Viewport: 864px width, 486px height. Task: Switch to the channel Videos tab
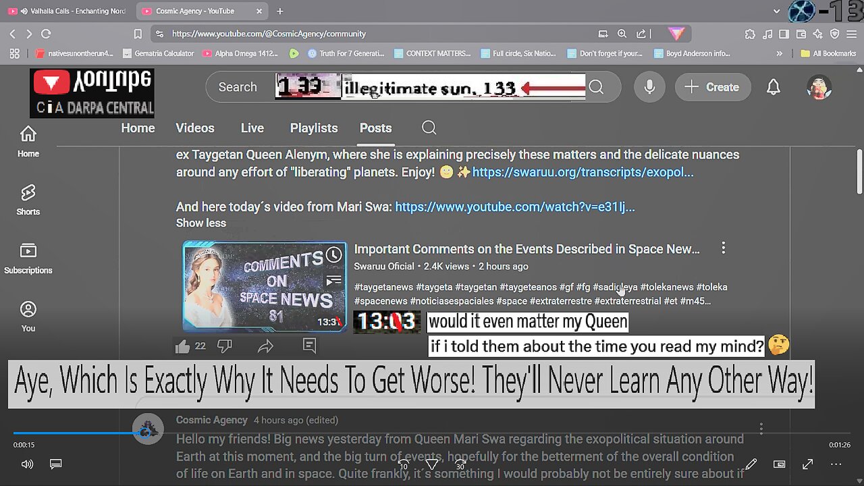[195, 128]
